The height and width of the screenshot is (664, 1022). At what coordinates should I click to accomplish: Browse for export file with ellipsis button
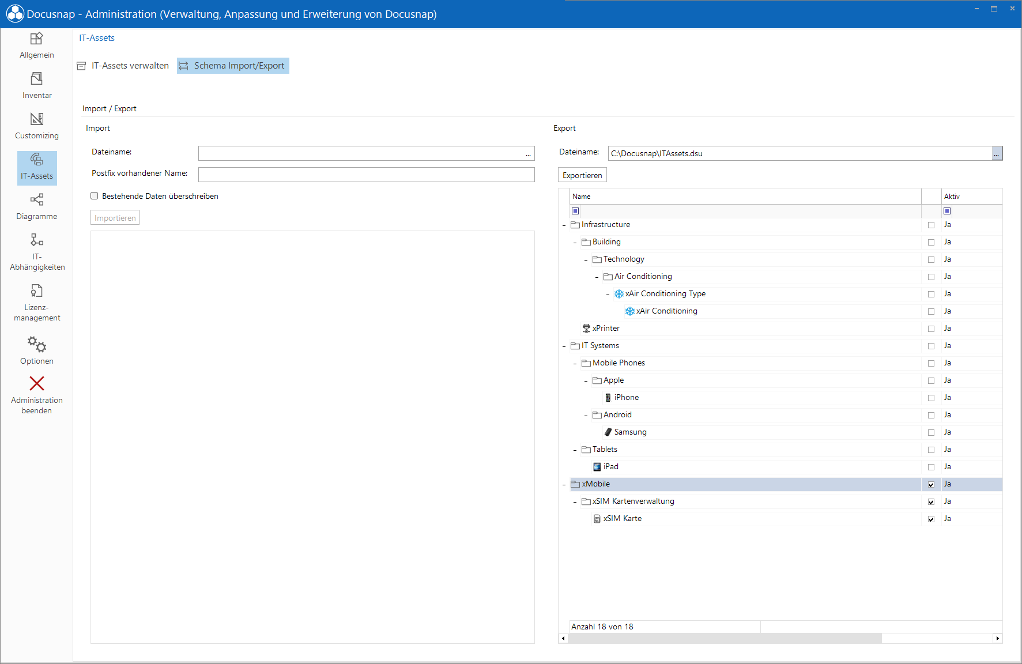pyautogui.click(x=997, y=153)
